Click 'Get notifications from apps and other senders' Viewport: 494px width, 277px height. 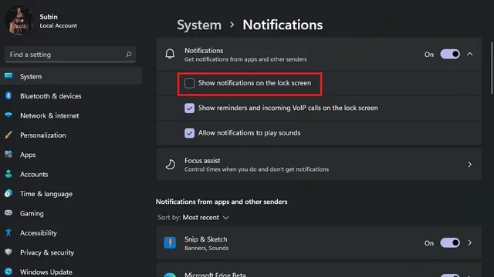pyautogui.click(x=245, y=59)
